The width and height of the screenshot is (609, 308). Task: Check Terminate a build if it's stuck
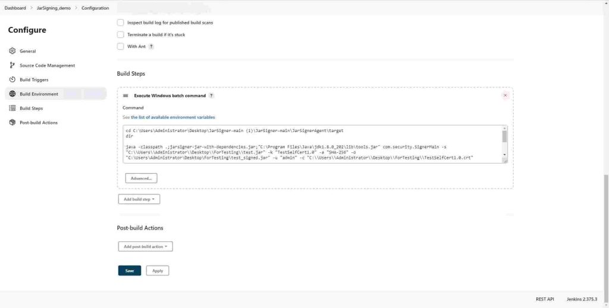(x=120, y=34)
